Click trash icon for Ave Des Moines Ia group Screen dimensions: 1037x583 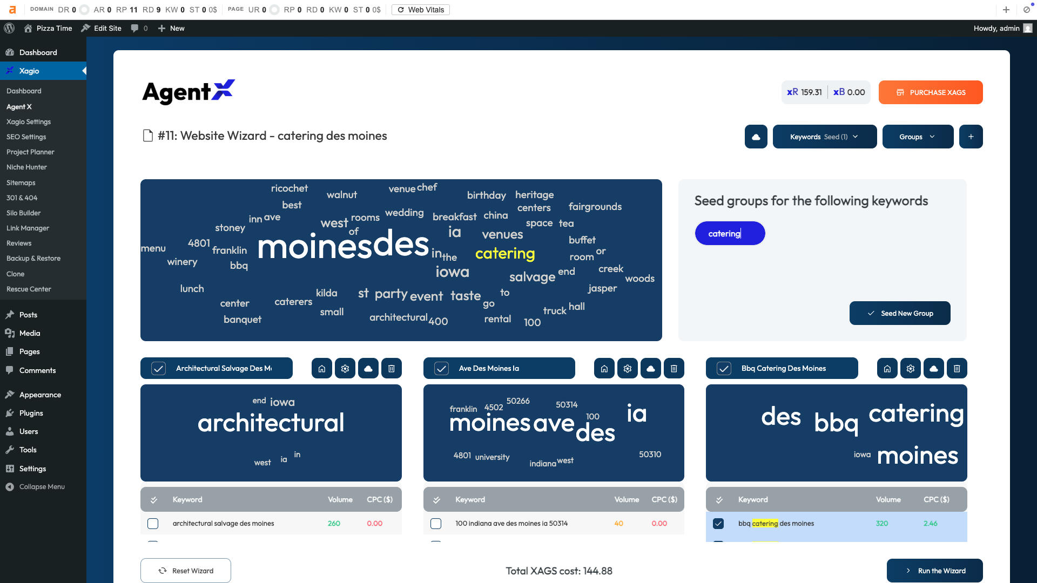(674, 369)
